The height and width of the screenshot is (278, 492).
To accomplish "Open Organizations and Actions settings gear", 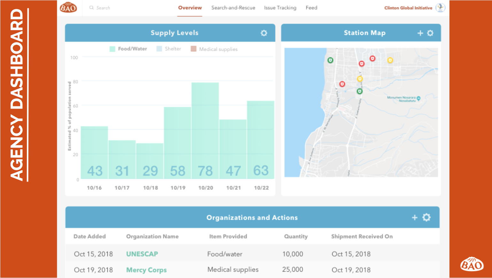I will 427,218.
